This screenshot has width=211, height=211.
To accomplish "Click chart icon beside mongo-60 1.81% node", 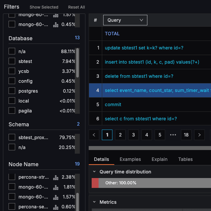I will [56, 187].
